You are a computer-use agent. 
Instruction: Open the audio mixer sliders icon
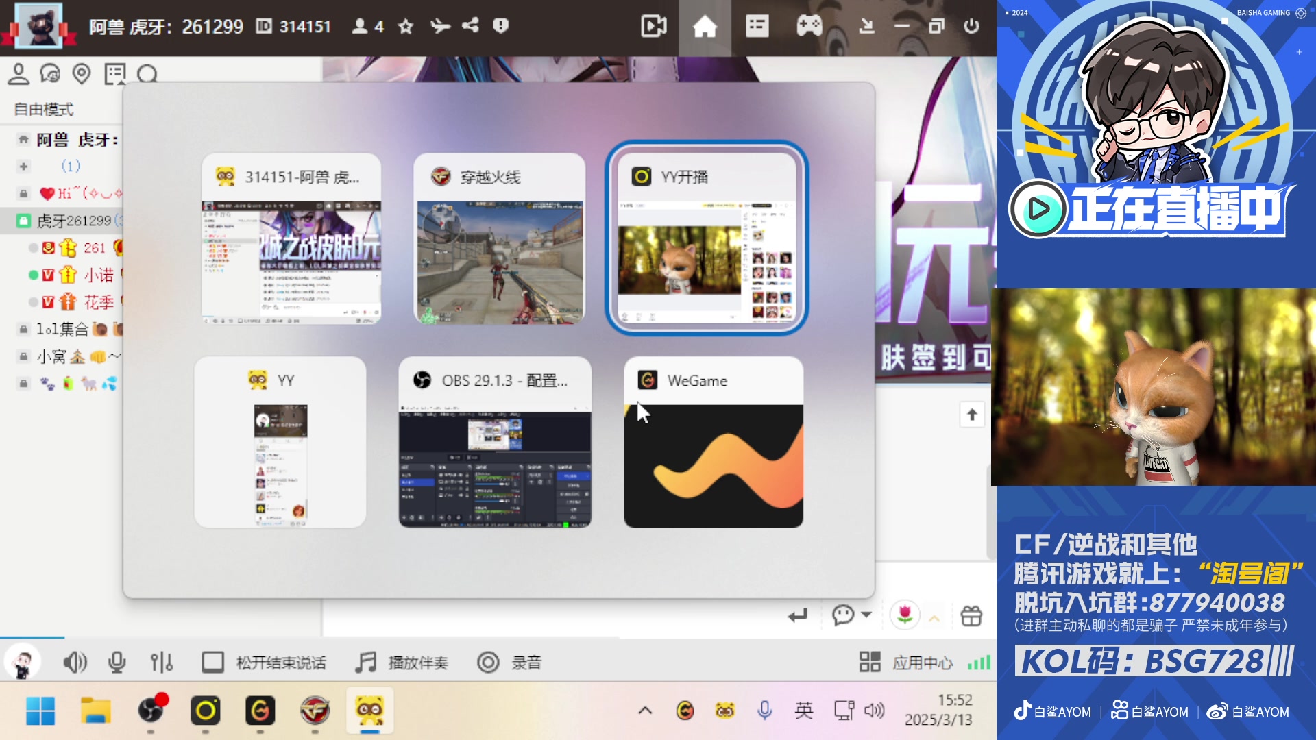(162, 663)
